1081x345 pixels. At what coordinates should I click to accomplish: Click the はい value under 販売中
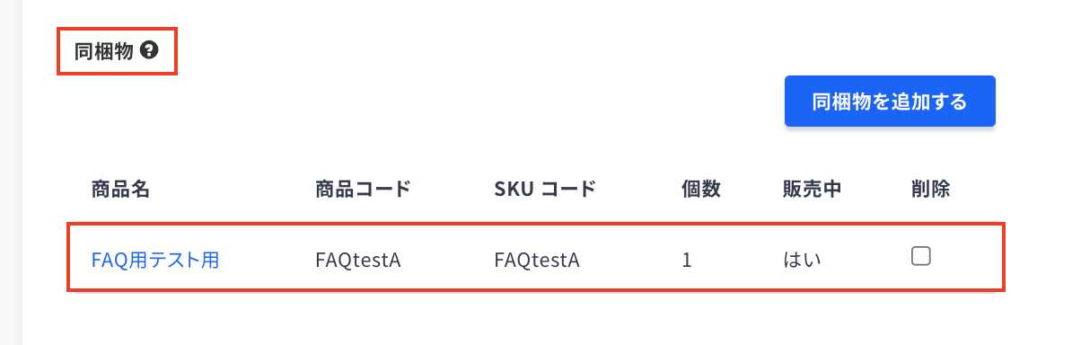pyautogui.click(x=803, y=261)
